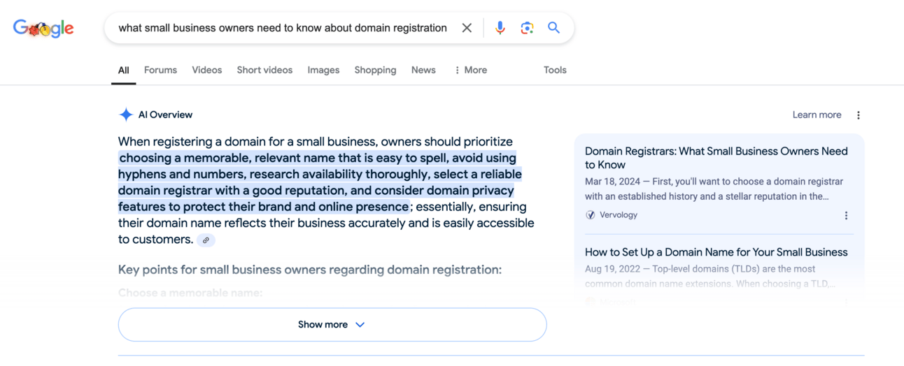The image size is (904, 366).
Task: Open AI Overview three-dot options menu
Action: tap(859, 115)
